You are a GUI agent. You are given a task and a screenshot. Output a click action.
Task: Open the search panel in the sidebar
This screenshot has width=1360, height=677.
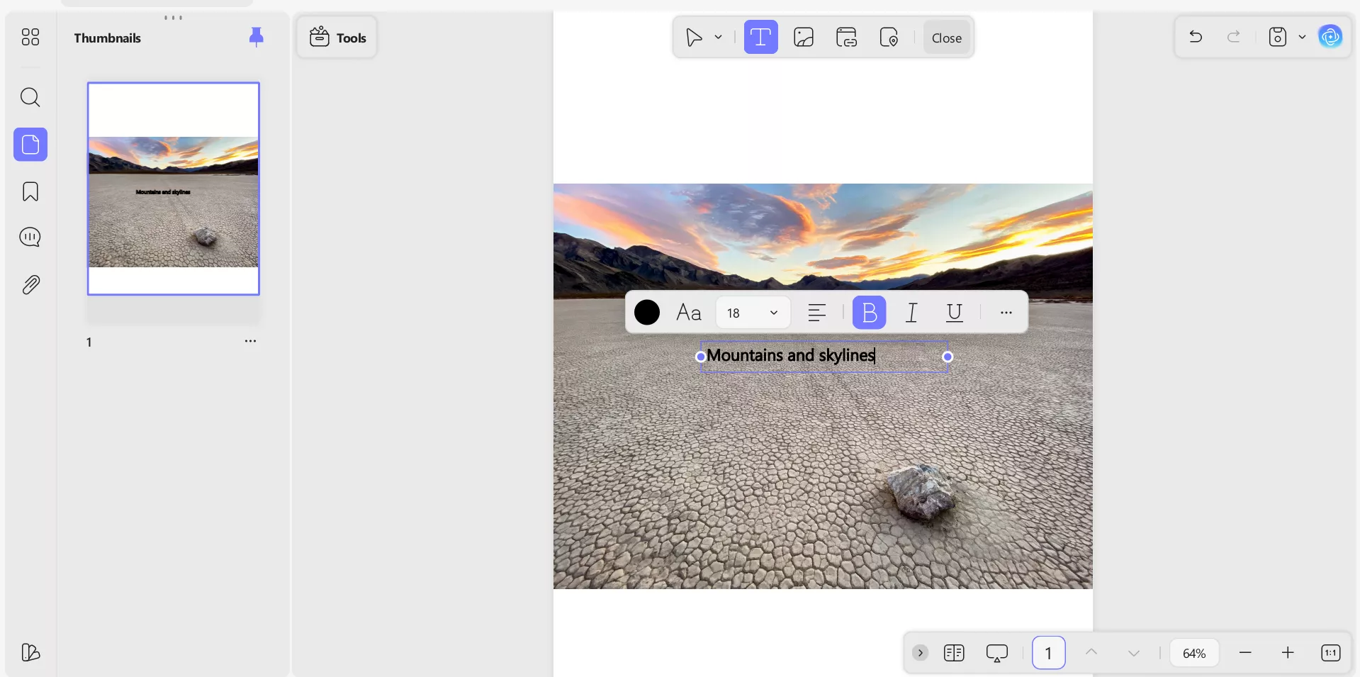[30, 97]
